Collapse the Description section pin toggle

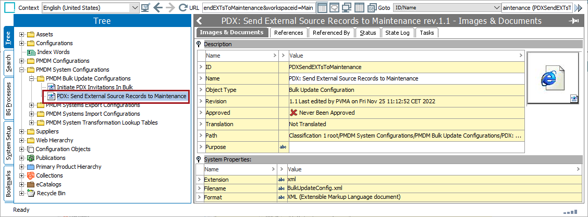pos(199,44)
